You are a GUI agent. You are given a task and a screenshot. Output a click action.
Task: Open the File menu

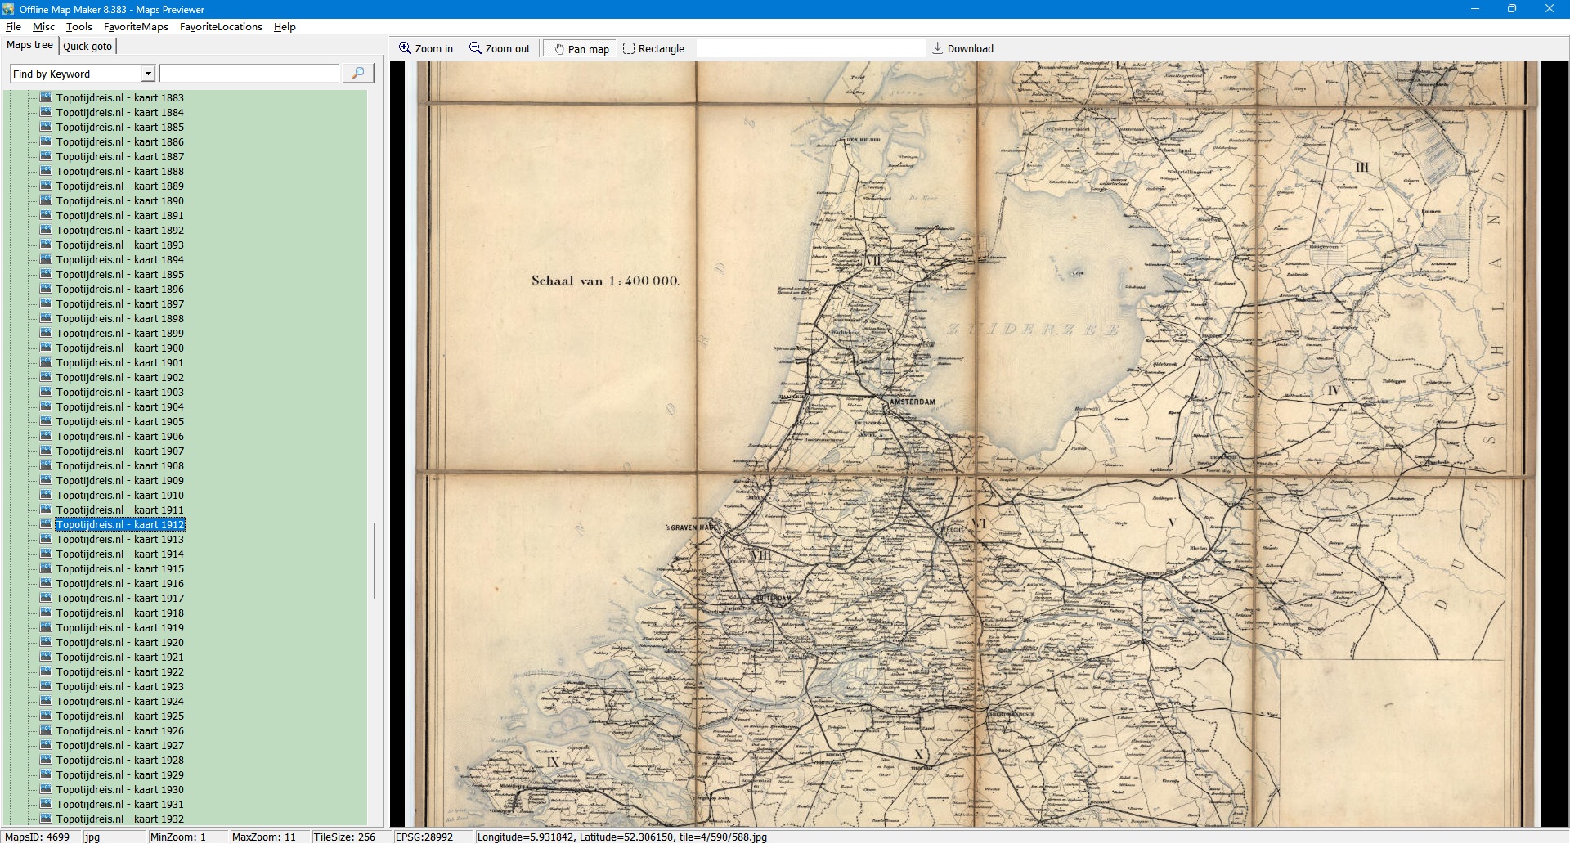13,27
